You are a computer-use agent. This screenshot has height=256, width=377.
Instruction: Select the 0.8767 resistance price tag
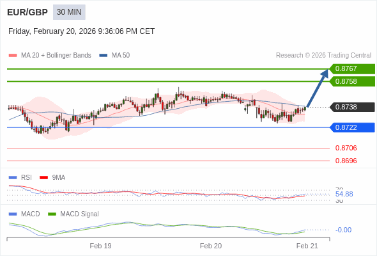pos(352,69)
